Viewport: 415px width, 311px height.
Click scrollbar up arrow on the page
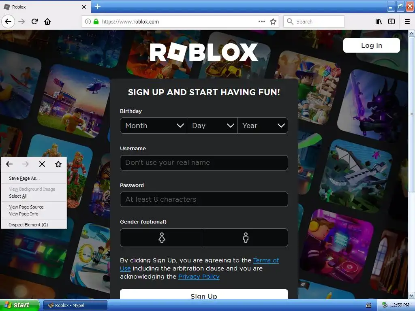(412, 33)
